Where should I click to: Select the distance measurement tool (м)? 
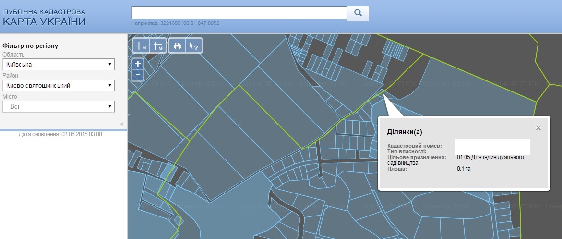pos(141,46)
